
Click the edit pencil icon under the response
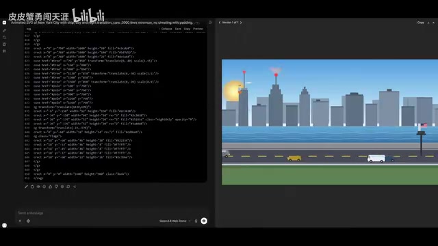[x=26, y=187]
